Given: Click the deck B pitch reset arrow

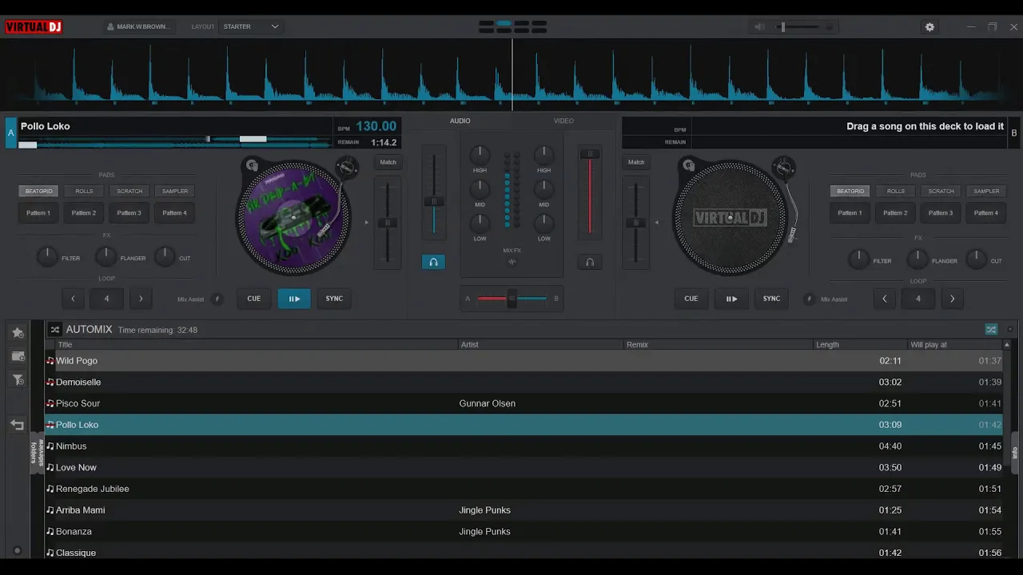Looking at the screenshot, I should click(x=657, y=222).
